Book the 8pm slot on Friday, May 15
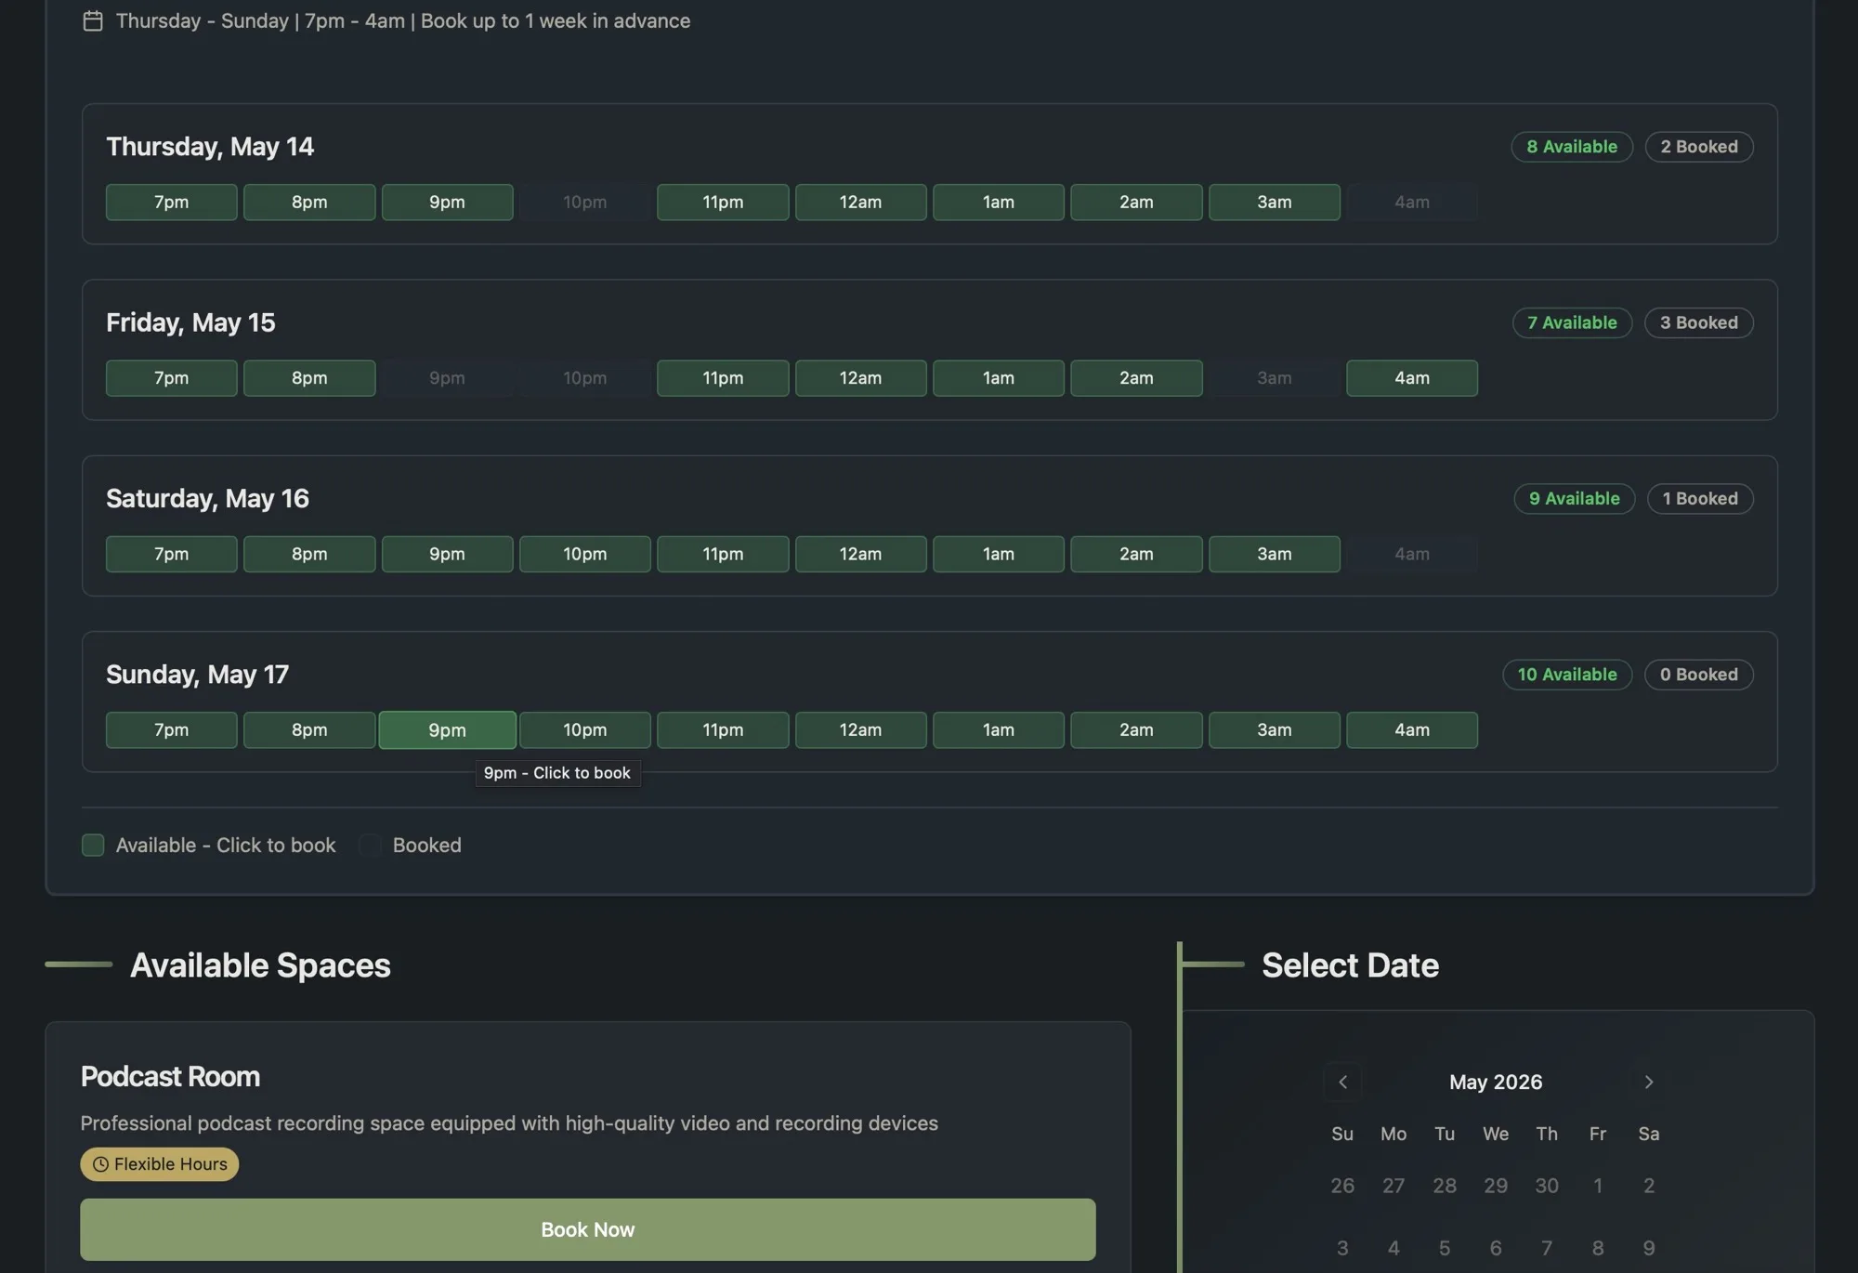Screen dimensions: 1858x1273 coord(309,378)
